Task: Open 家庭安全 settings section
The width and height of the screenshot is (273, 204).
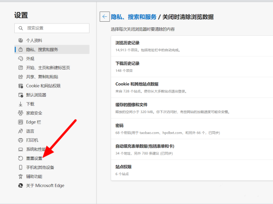Action: 52,113
